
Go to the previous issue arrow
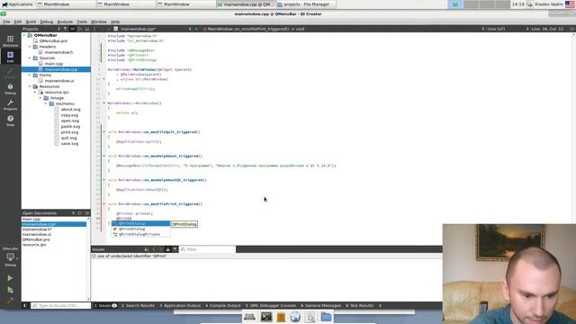[154, 249]
